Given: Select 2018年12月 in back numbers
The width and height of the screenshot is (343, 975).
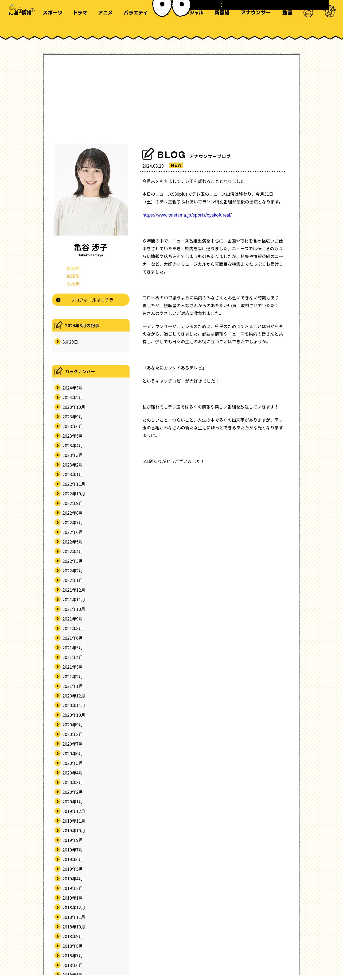Looking at the screenshot, I should [74, 908].
